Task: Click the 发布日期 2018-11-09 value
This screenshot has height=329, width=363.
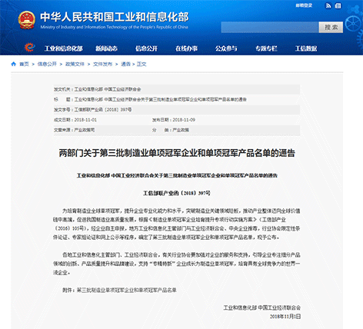Action: (x=184, y=120)
